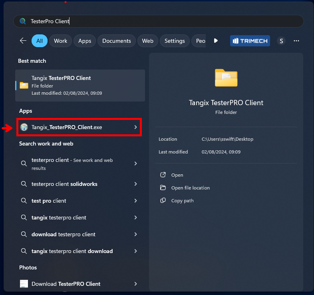This screenshot has height=295, width=314.
Task: Open the three-dots more options menu
Action: click(x=296, y=41)
